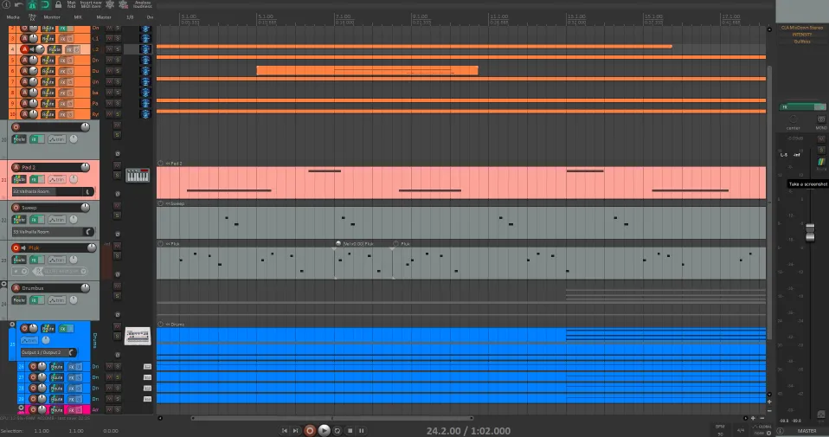
Task: Adjust the Pluk track volume knob
Action: [x=92, y=247]
